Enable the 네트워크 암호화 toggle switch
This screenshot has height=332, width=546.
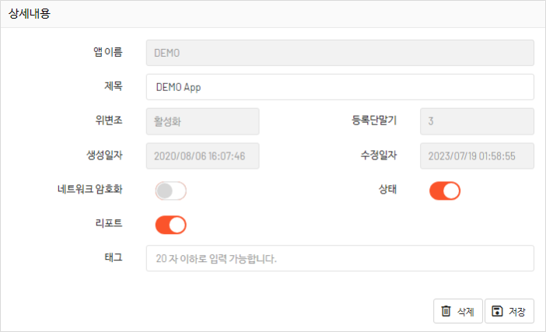[x=170, y=190]
